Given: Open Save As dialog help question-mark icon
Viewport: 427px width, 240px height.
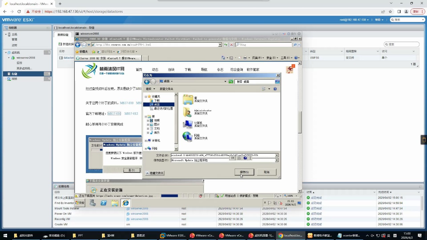Looking at the screenshot, I should tap(275, 89).
